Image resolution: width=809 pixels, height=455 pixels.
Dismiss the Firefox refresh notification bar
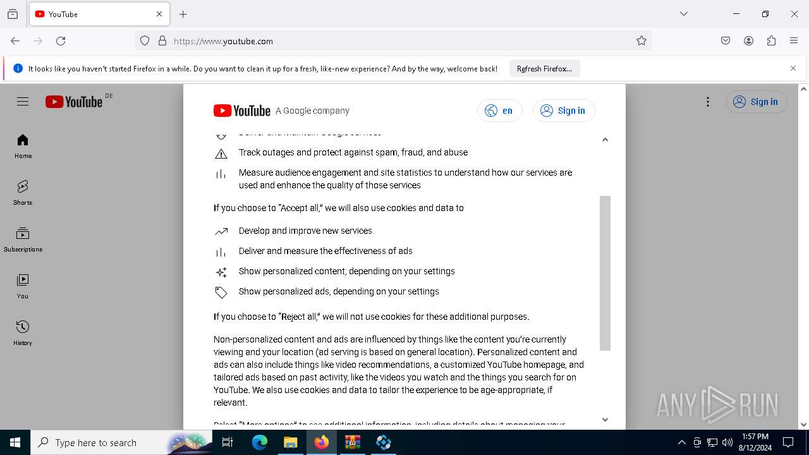(x=793, y=68)
